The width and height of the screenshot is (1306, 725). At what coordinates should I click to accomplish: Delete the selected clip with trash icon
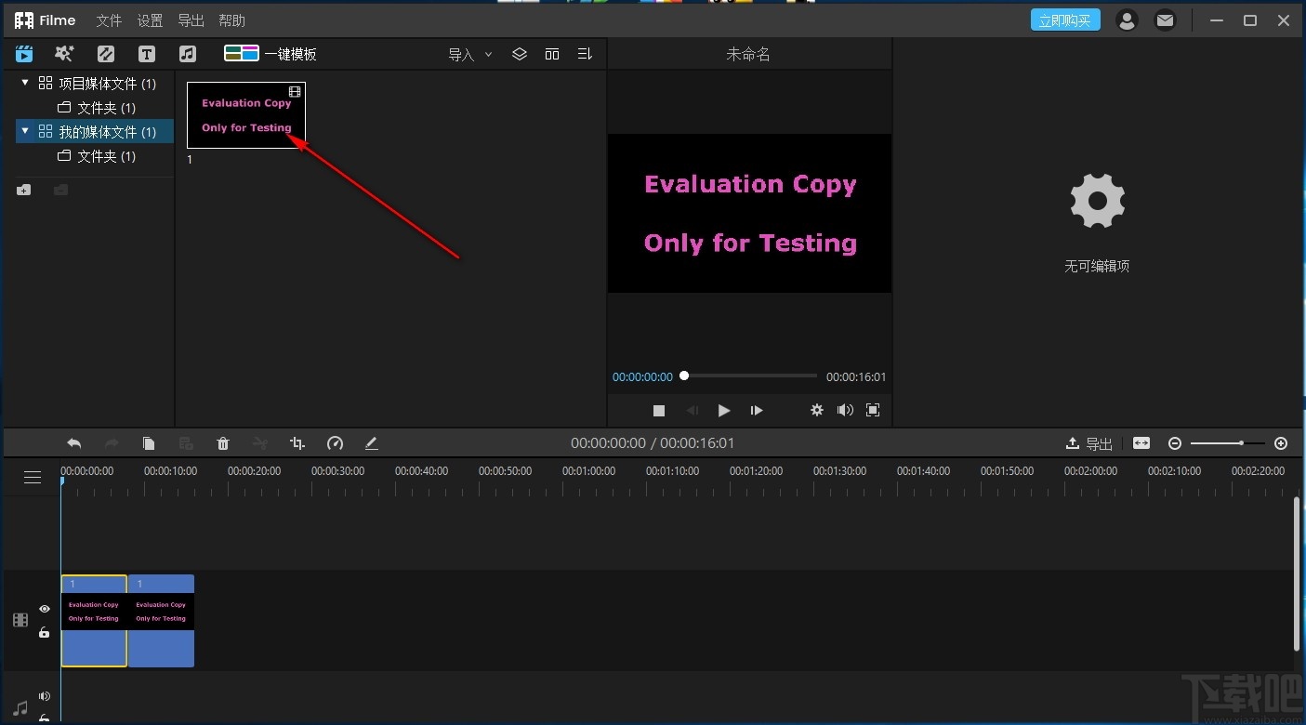tap(223, 443)
